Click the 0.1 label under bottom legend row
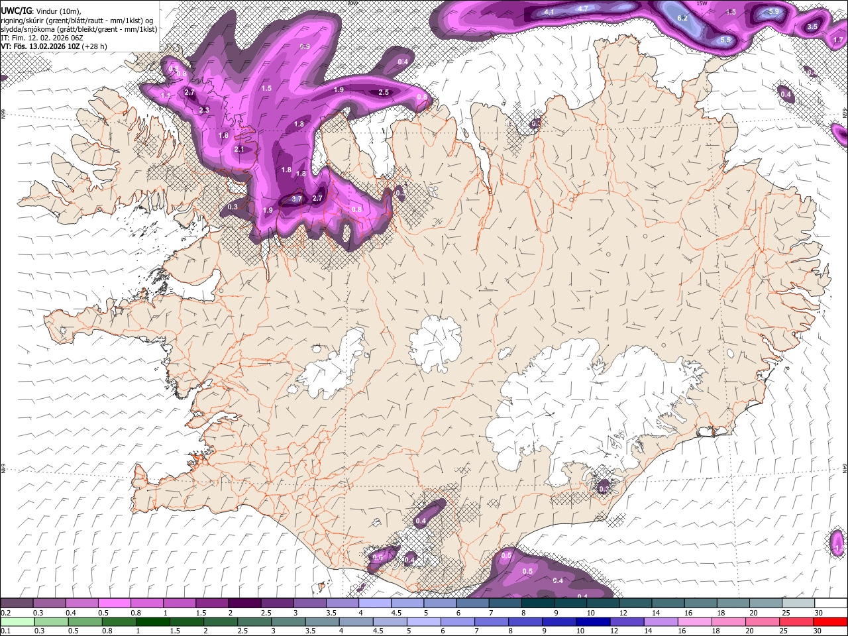Screen dimensions: 848x636 pyautogui.click(x=5, y=631)
